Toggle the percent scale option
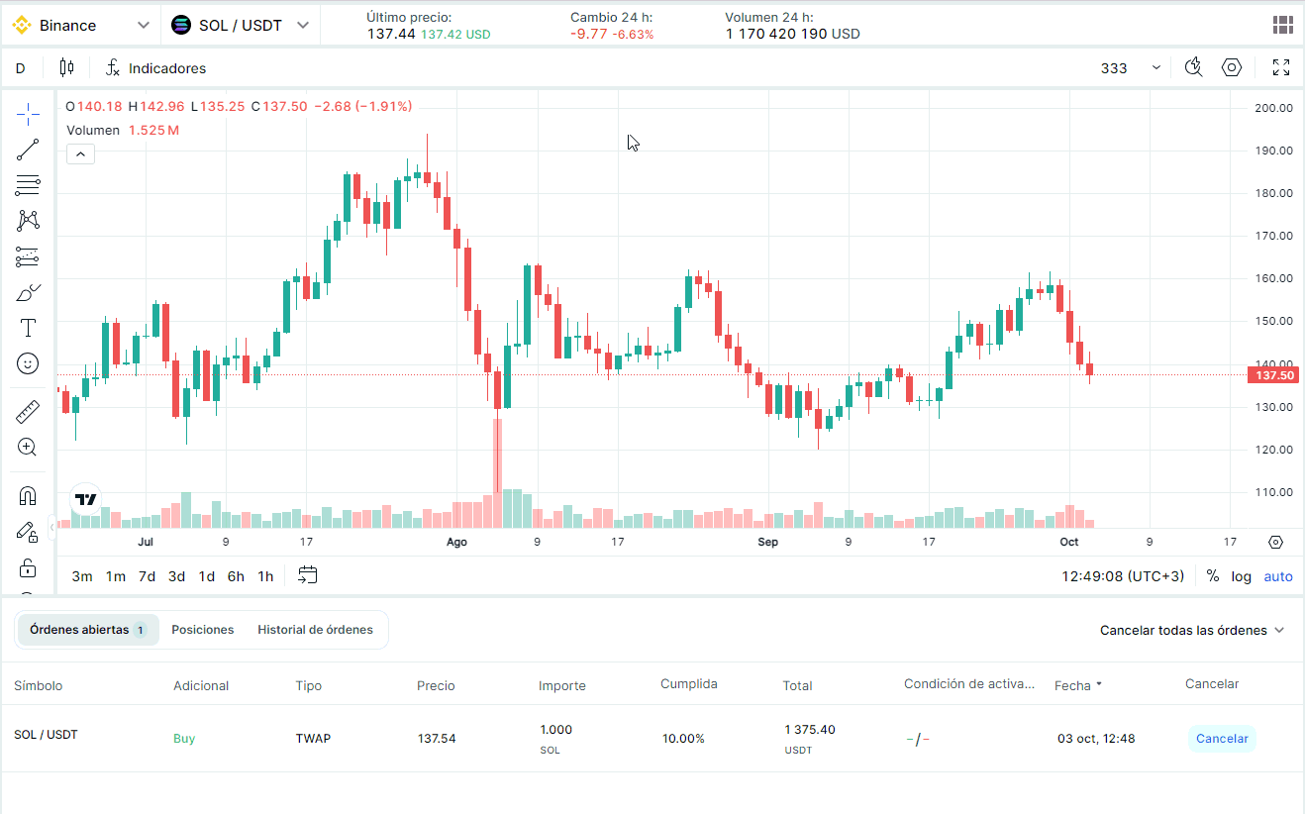Image resolution: width=1305 pixels, height=814 pixels. pos(1213,576)
